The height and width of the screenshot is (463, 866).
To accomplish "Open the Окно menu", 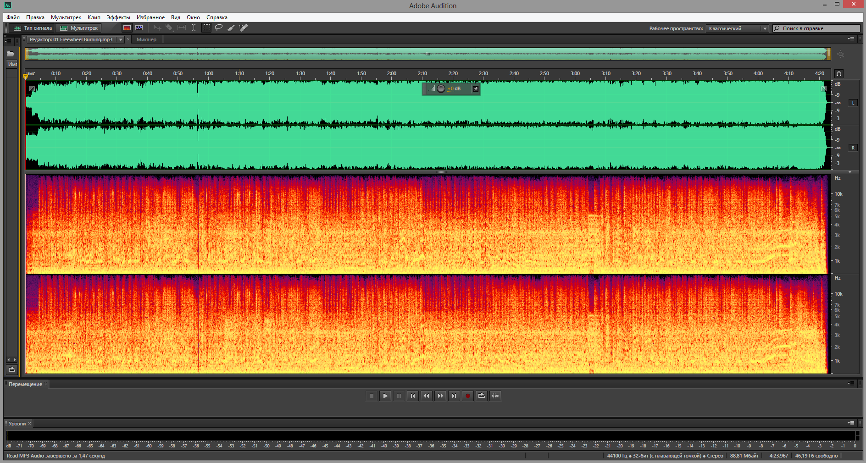I will tap(193, 17).
